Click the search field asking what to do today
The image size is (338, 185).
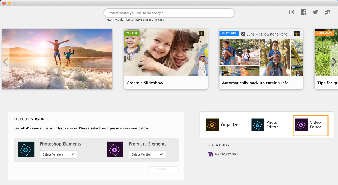[169, 13]
